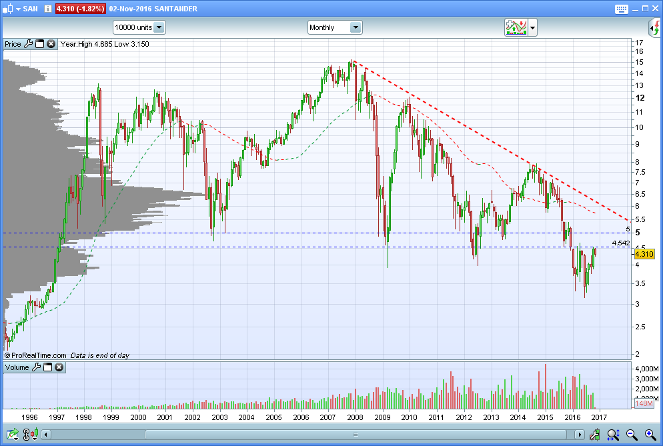The image size is (663, 446).
Task: Click the 2016 label on time axis
Action: tap(572, 417)
